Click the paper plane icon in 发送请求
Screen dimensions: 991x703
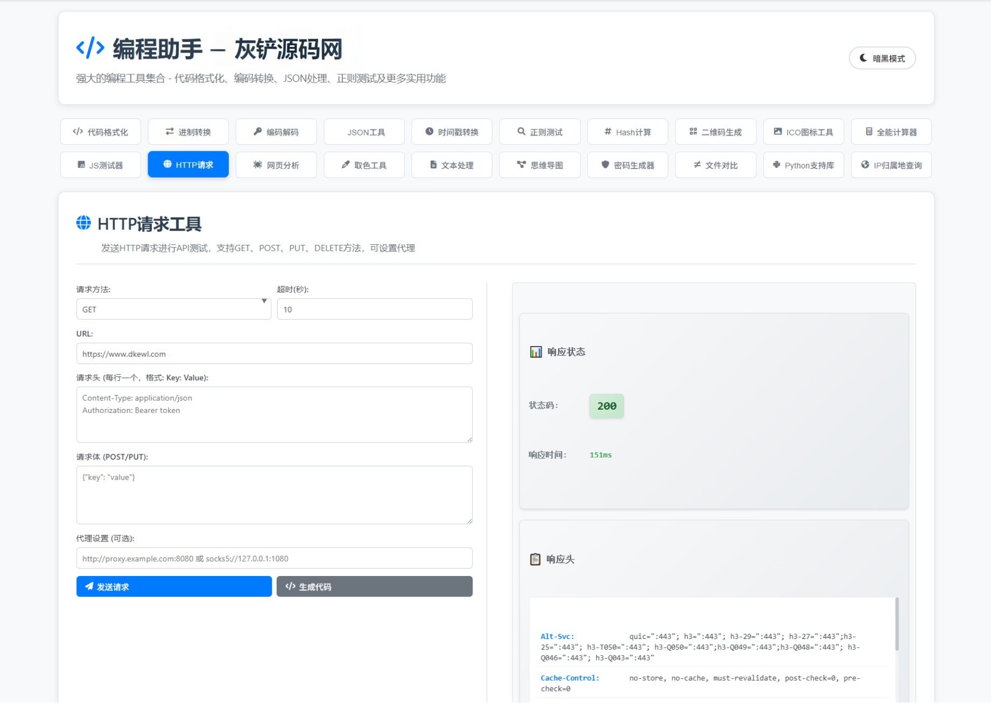tap(89, 586)
